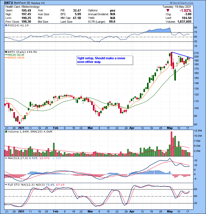The width and height of the screenshot is (206, 214).
Task: Click the MACD histogram value -1.535
Action: point(56,158)
